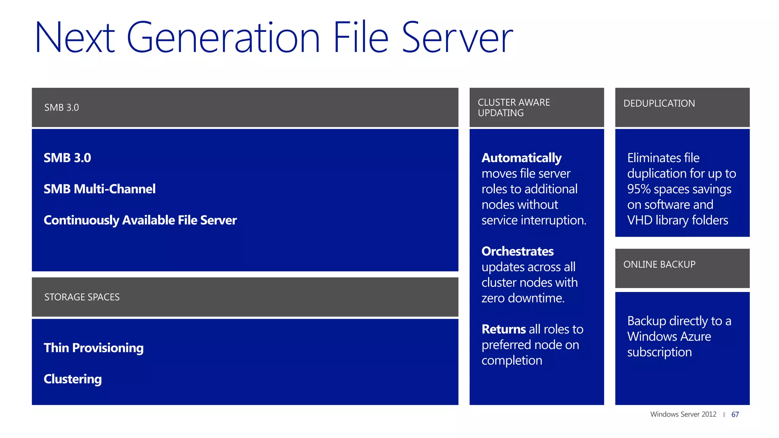Click the bold word 'Orchestrates'
The height and width of the screenshot is (438, 779).
pyautogui.click(x=518, y=251)
